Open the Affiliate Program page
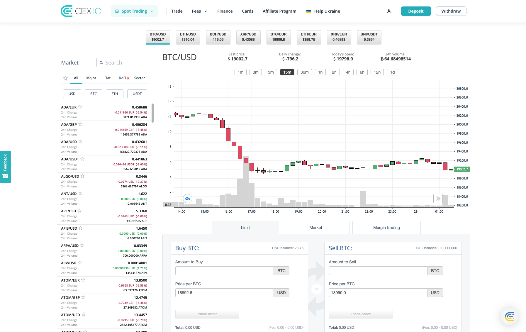526x332 pixels. 279,11
